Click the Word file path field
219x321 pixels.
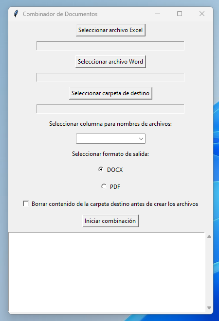tap(110, 77)
